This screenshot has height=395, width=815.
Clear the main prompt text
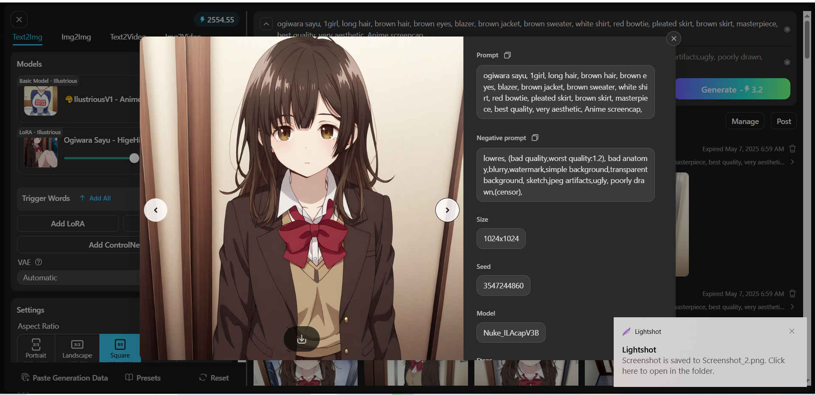point(787,29)
